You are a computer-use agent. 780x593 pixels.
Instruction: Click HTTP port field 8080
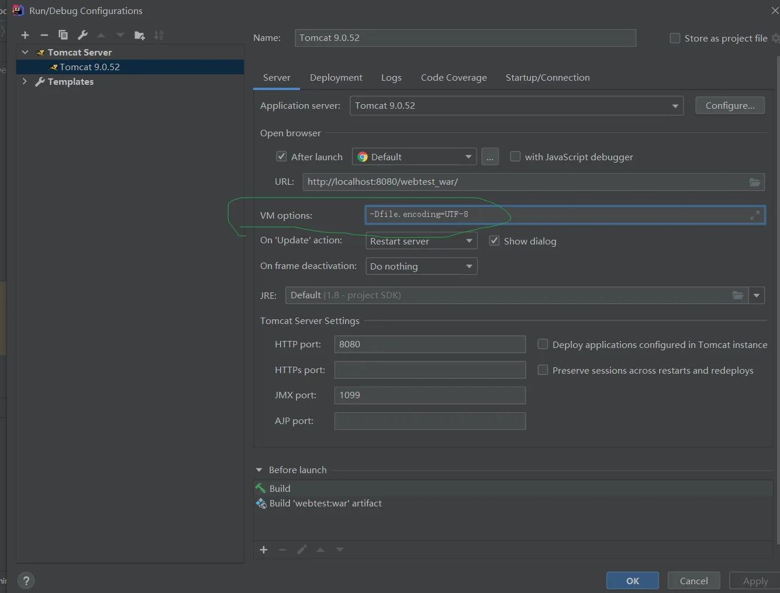coord(430,344)
